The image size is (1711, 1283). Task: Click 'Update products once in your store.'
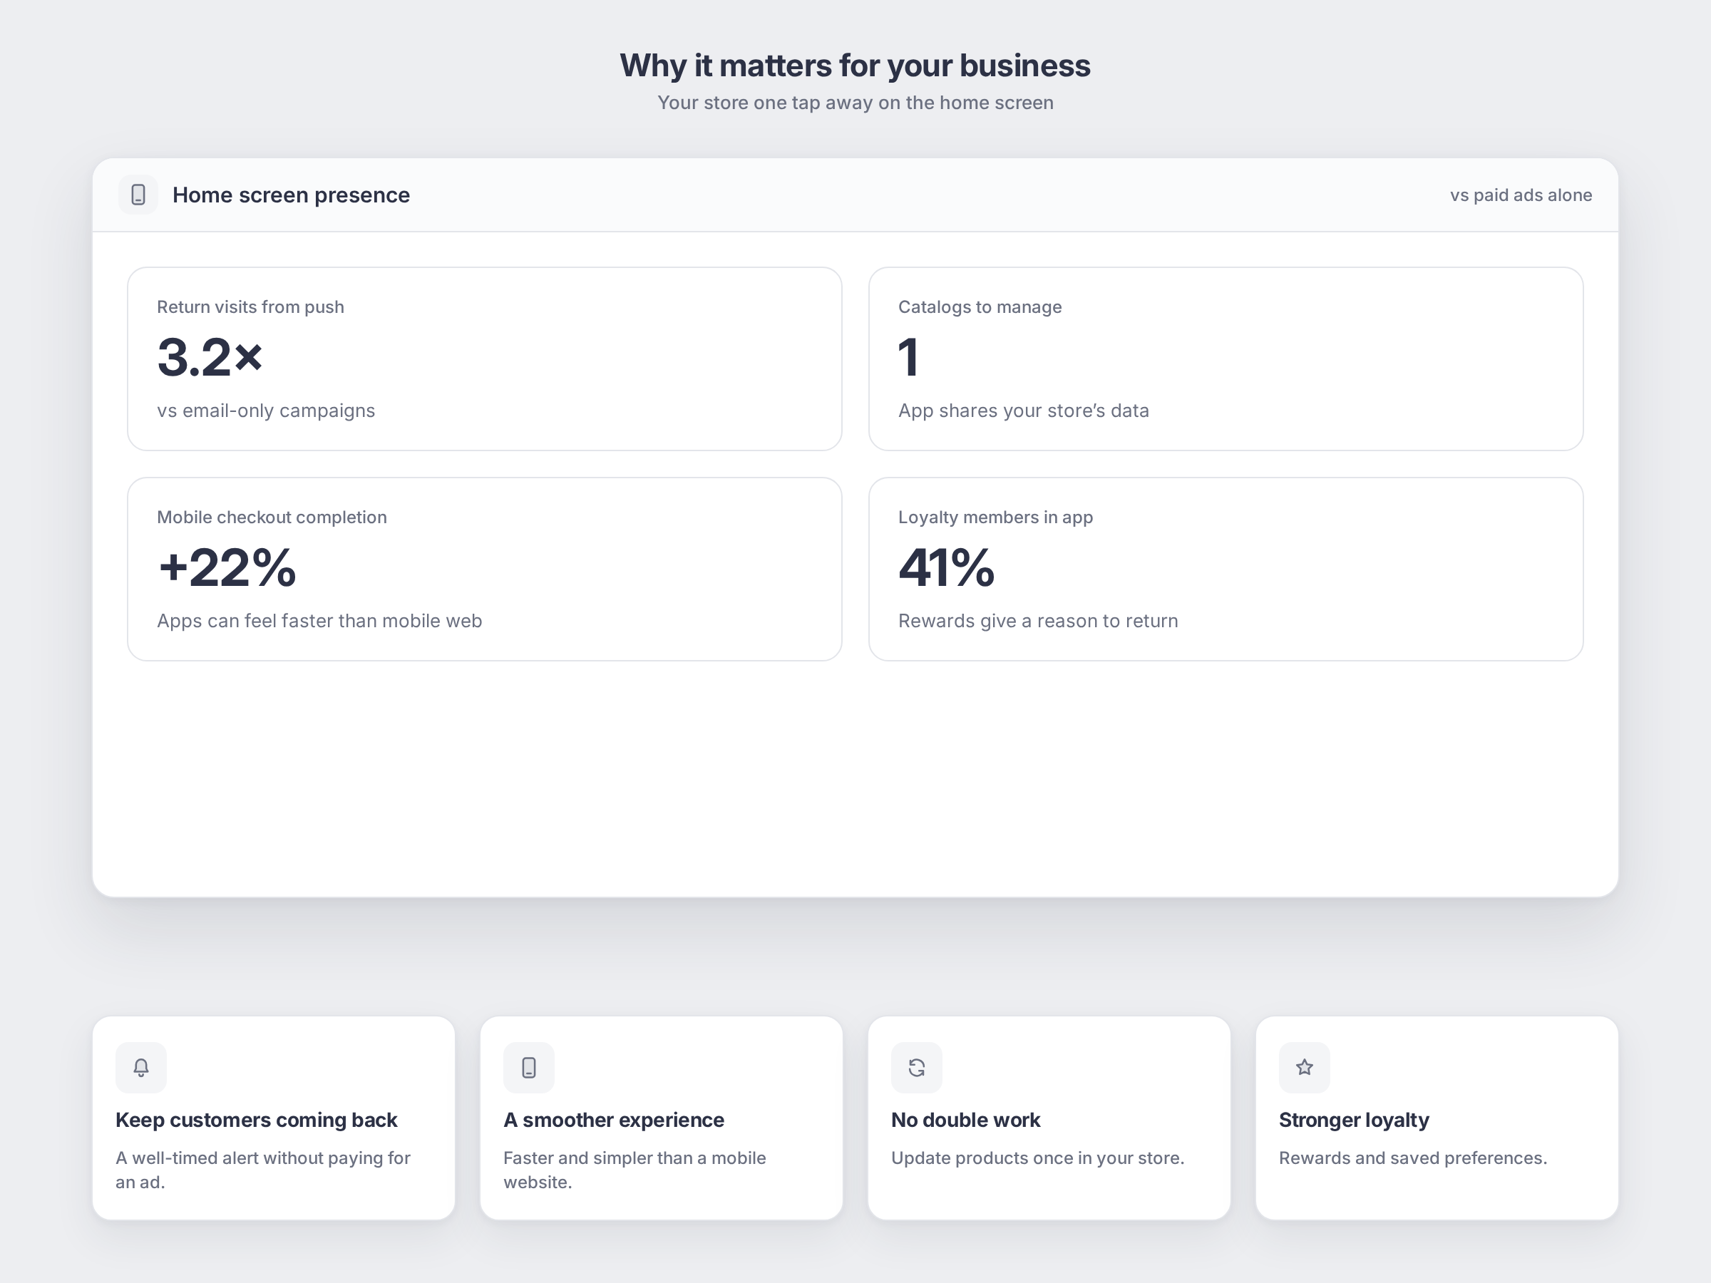[1037, 1158]
